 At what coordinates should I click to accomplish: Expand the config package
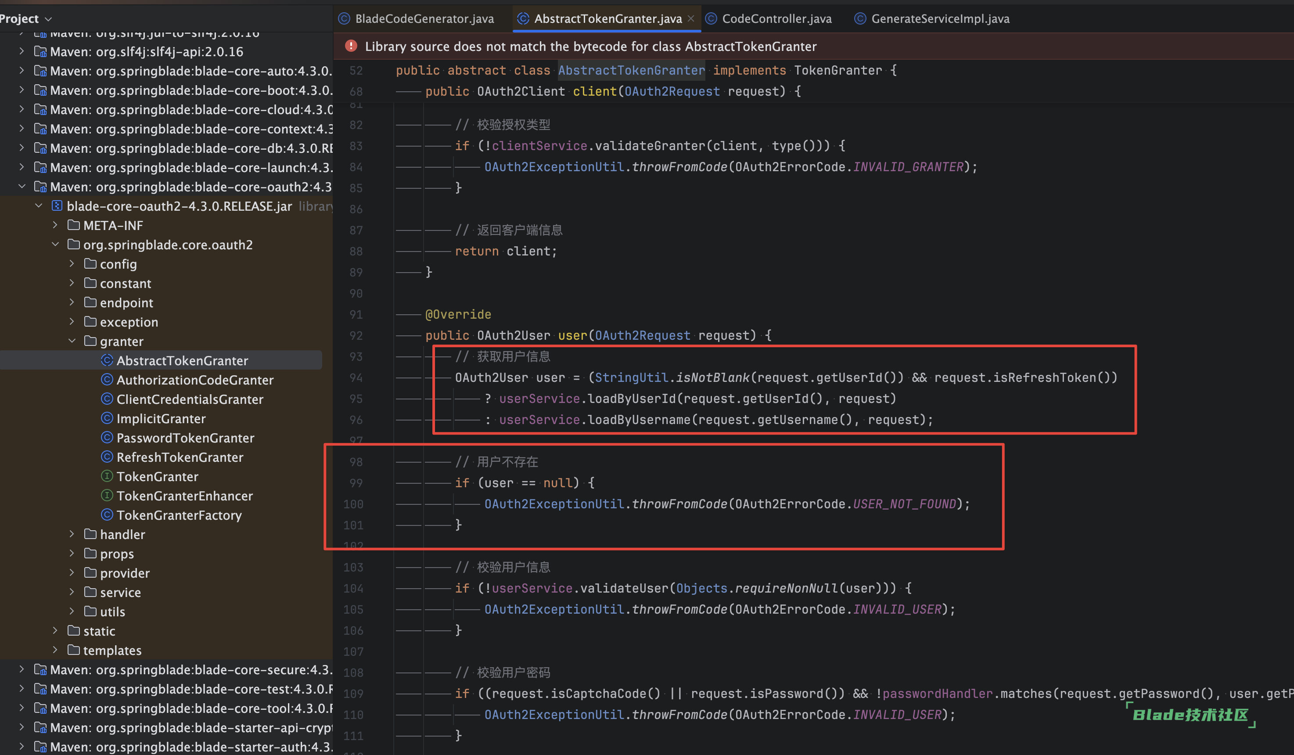click(72, 264)
